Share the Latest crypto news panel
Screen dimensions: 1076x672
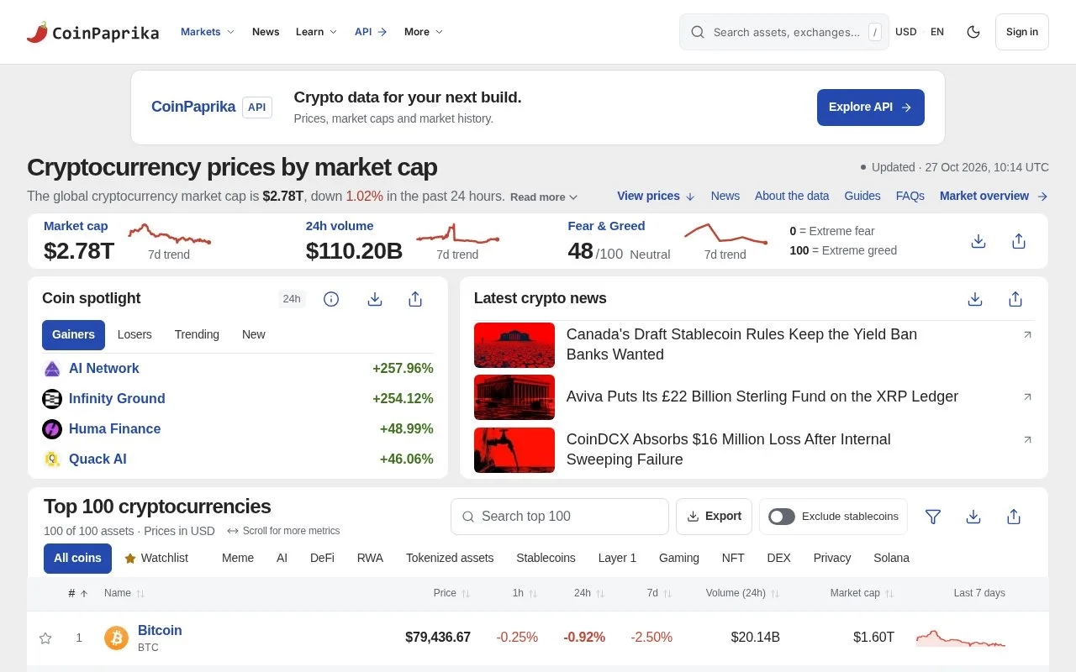tap(1015, 299)
